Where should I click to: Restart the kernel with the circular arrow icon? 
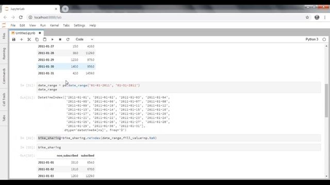pos(68,40)
